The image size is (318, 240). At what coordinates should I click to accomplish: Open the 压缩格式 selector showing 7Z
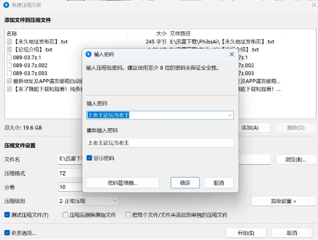70,173
